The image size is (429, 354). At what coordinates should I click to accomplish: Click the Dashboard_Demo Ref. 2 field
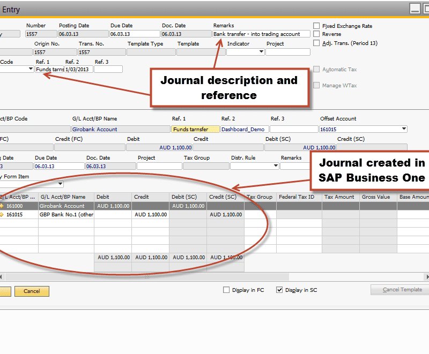tap(245, 129)
